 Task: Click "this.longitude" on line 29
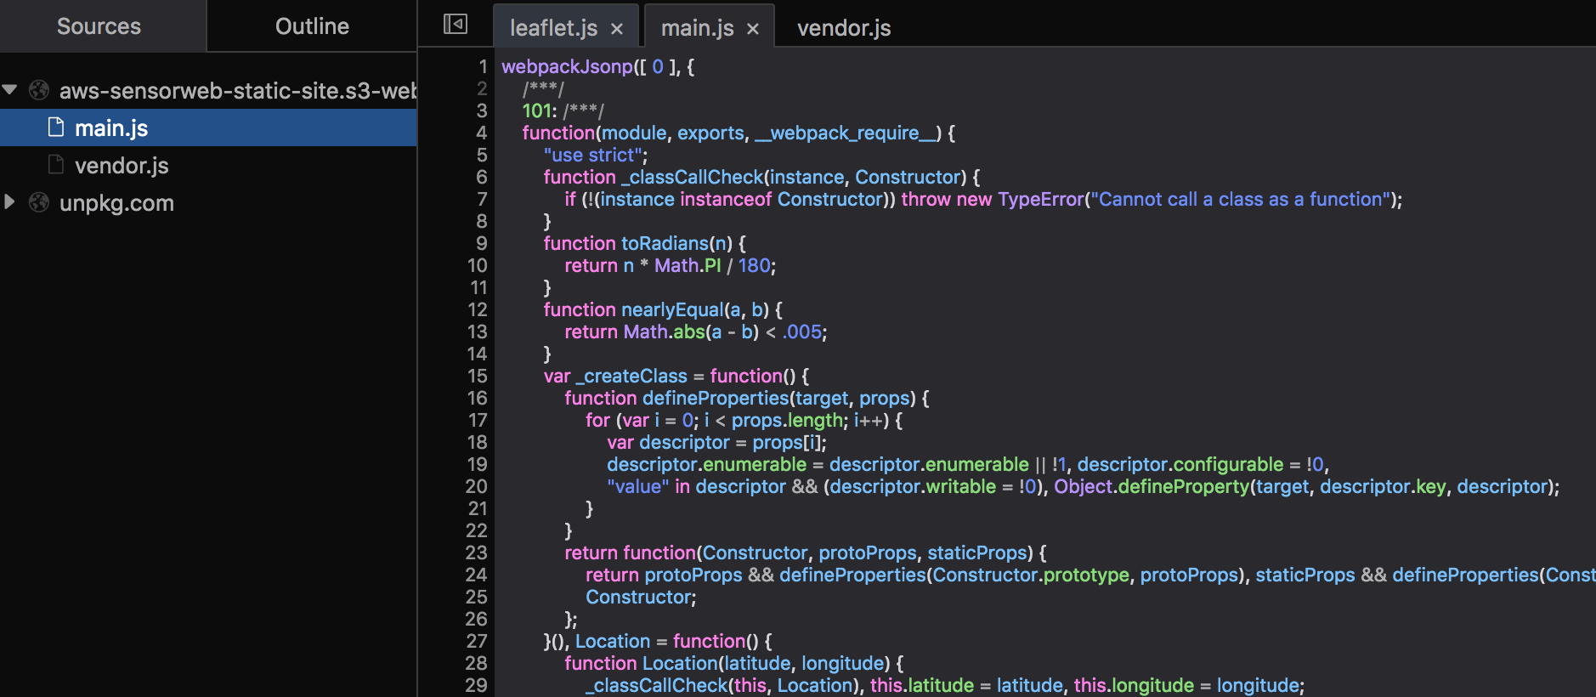(1134, 685)
